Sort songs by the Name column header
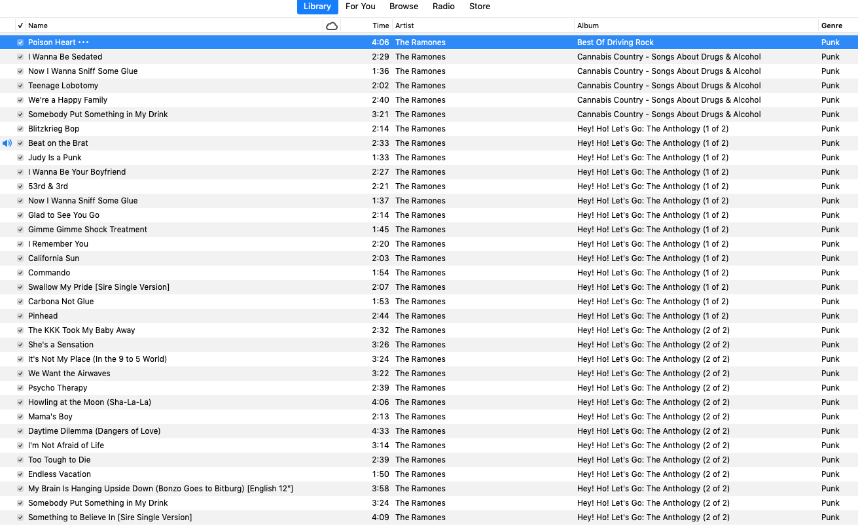The height and width of the screenshot is (526, 858). 38,26
